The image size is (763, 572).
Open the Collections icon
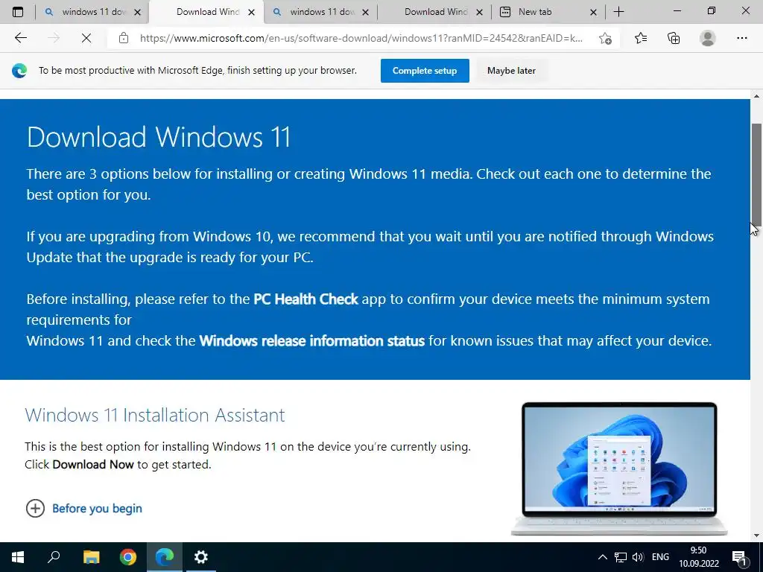click(x=674, y=38)
